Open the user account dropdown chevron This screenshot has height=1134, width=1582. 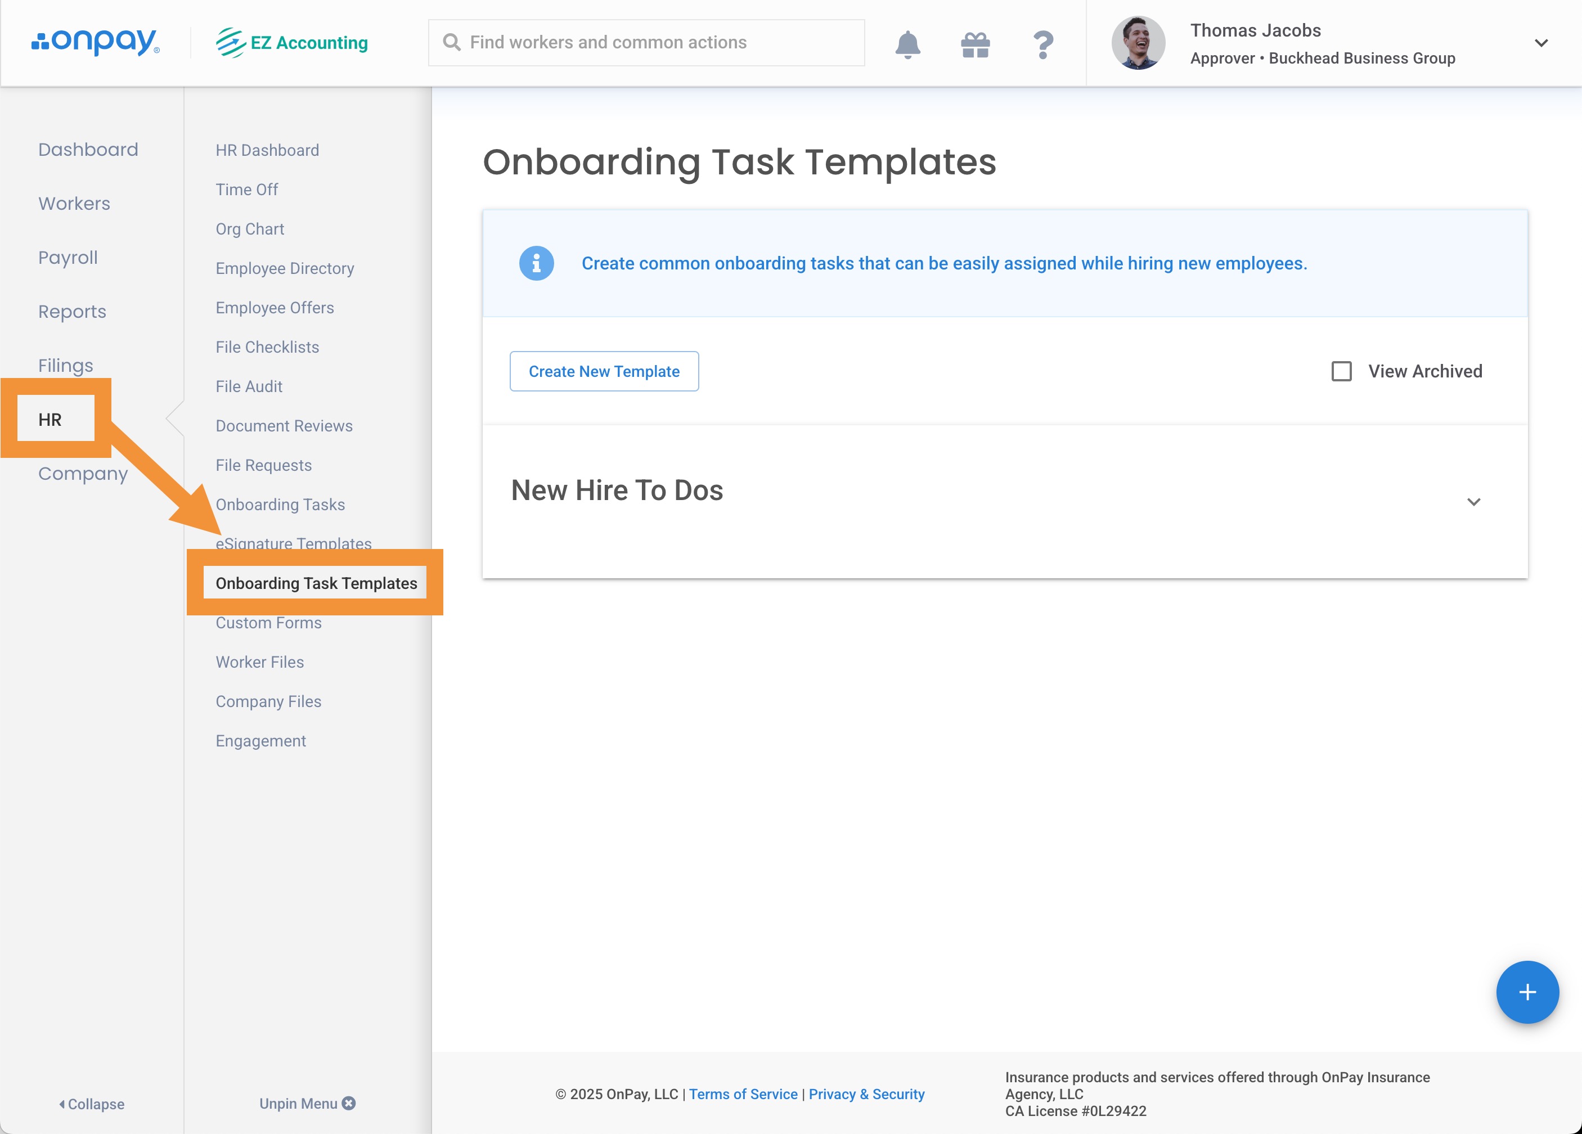tap(1541, 43)
